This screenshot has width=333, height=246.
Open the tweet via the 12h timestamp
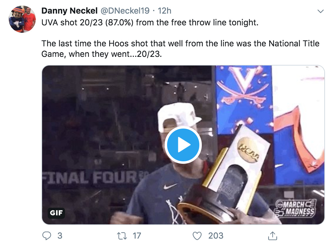pos(164,11)
